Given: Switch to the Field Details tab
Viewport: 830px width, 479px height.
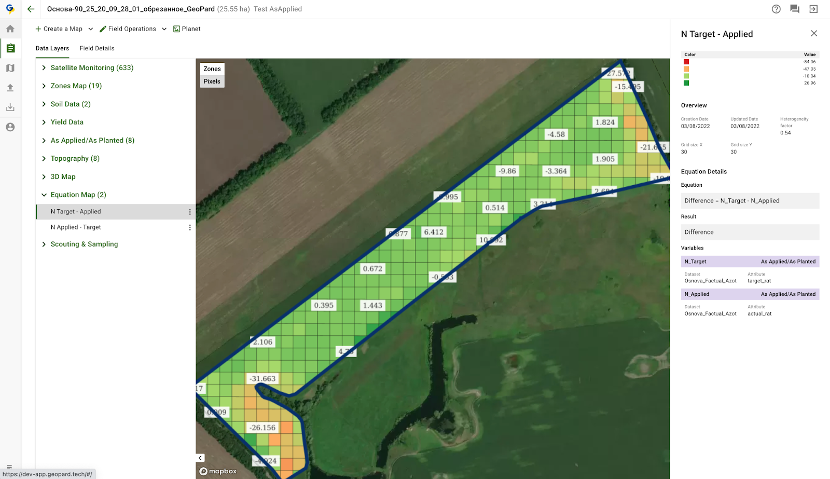Looking at the screenshot, I should point(97,48).
